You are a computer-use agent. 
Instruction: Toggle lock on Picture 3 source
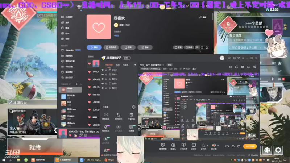point(106,75)
